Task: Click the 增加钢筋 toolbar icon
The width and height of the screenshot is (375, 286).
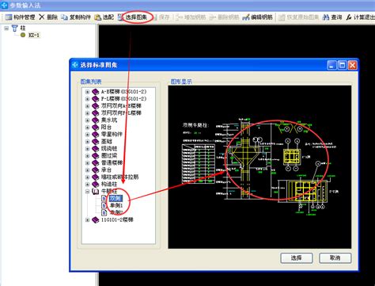Action: click(x=180, y=17)
